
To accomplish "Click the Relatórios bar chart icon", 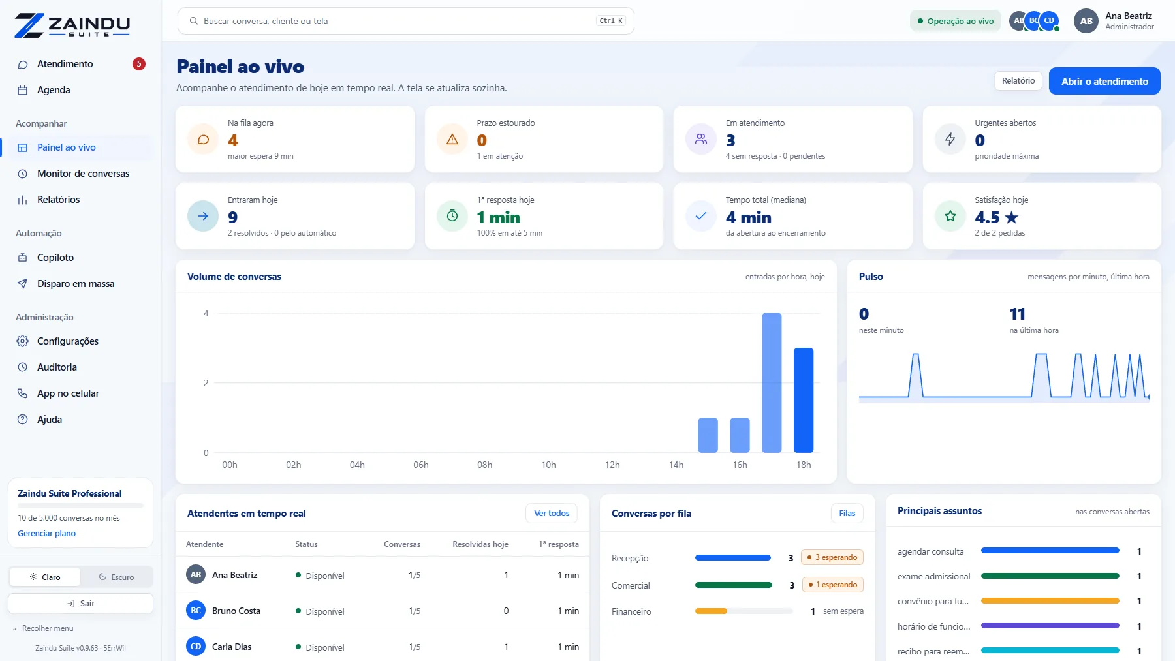I will pyautogui.click(x=22, y=200).
